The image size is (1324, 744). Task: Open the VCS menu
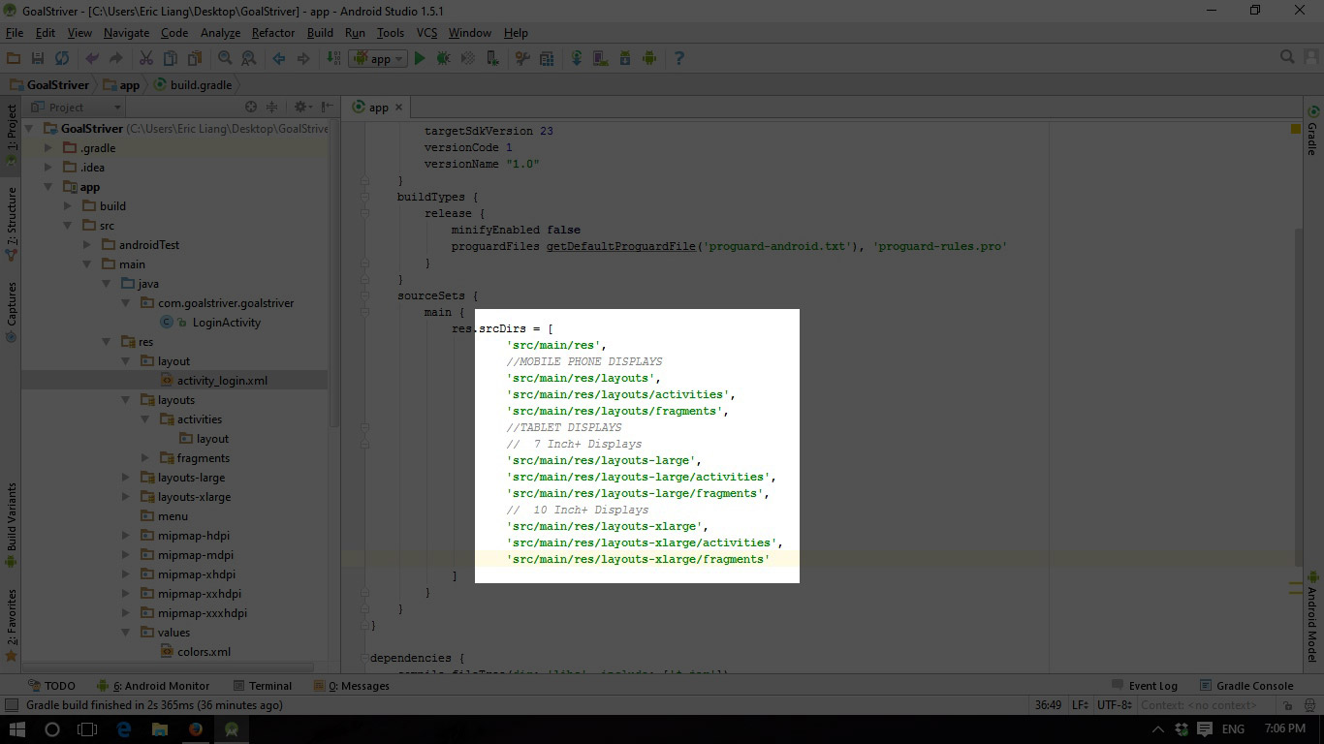pos(426,32)
